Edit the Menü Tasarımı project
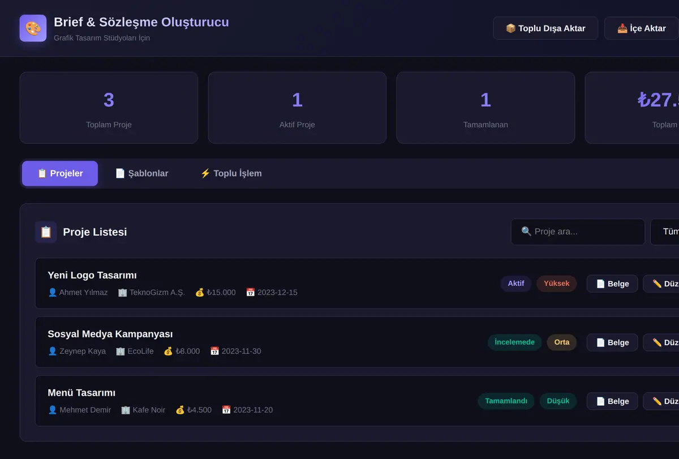Screen dimensions: 679x459 (661, 401)
